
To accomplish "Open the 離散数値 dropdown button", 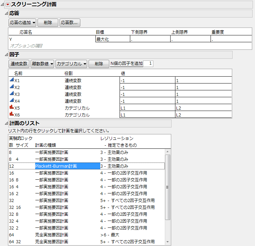I will pyautogui.click(x=42, y=64).
